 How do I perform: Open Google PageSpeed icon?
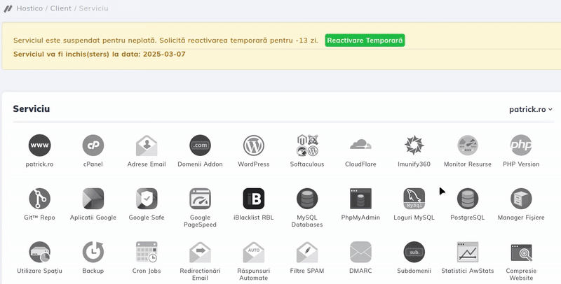tap(200, 199)
